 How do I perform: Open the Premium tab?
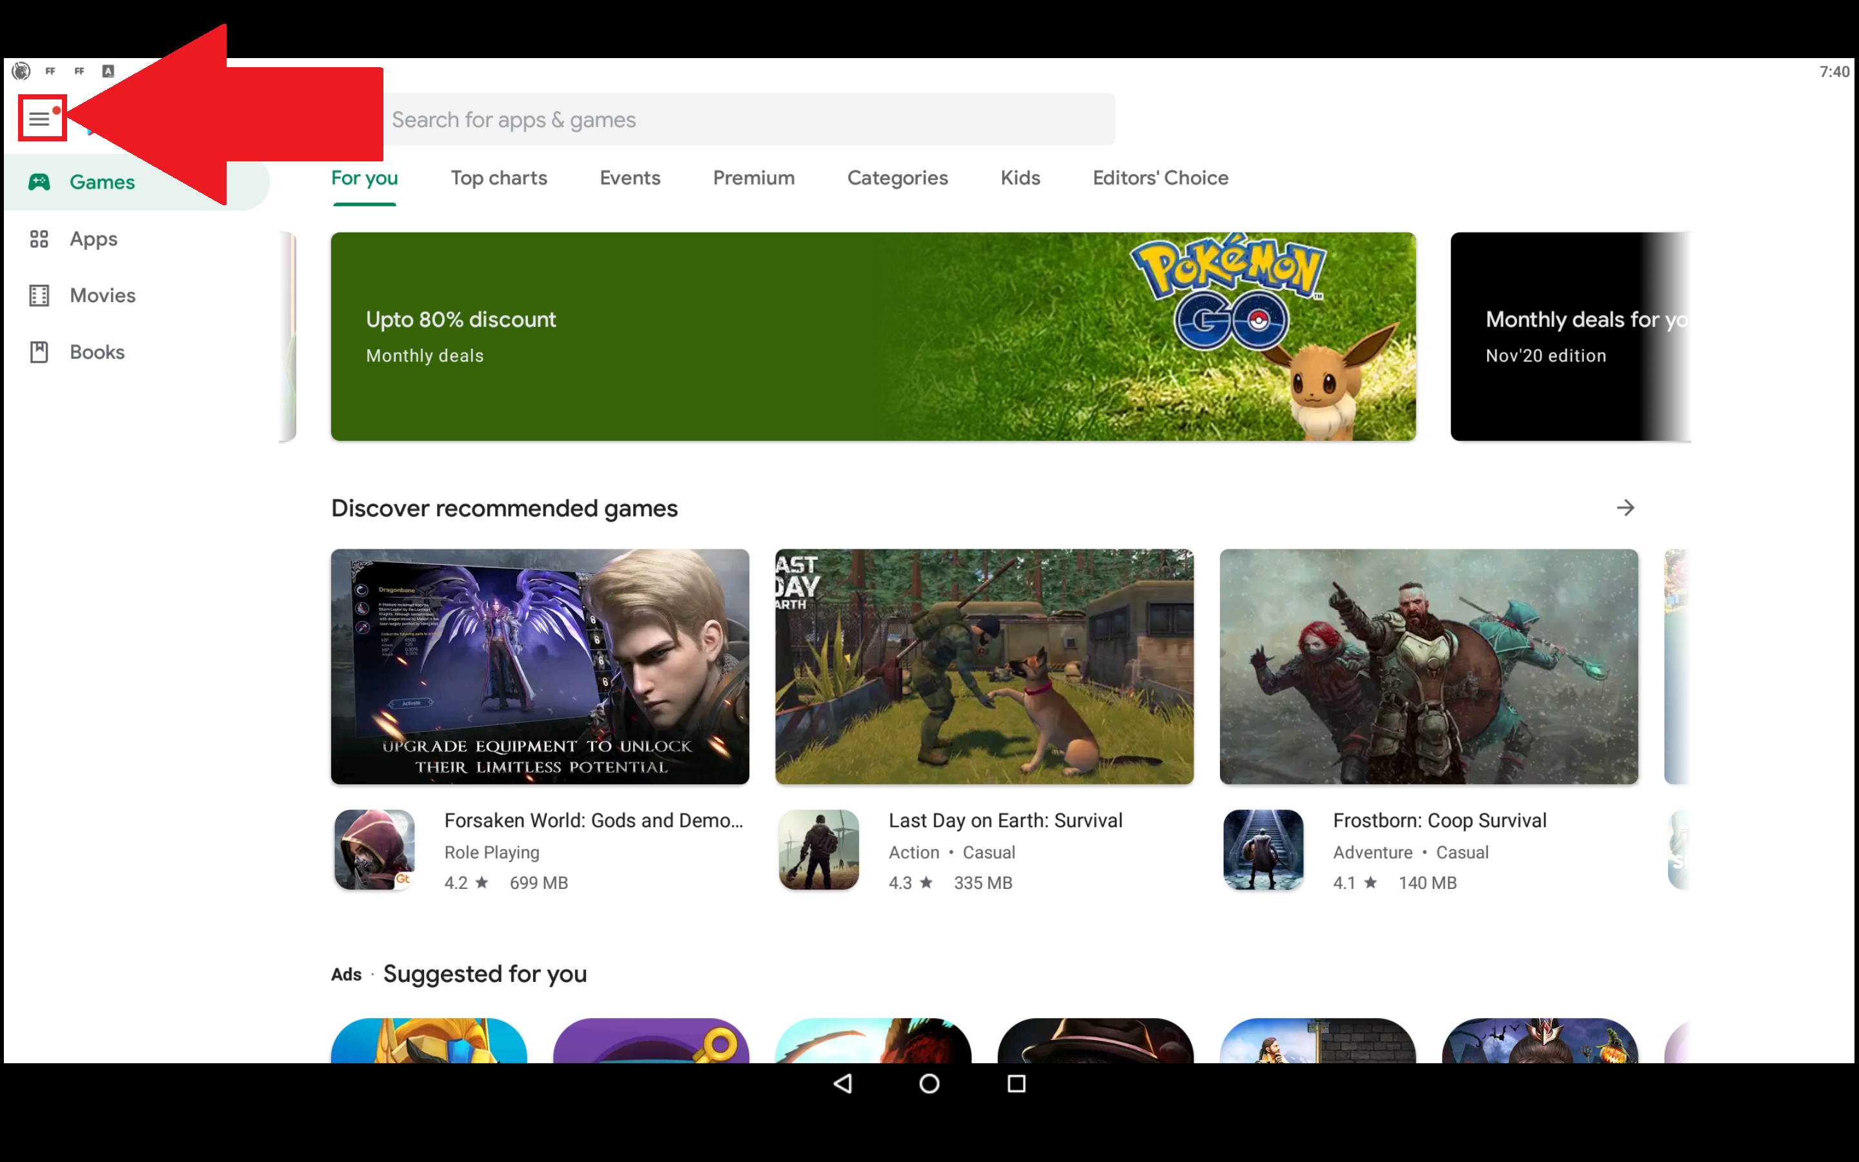click(x=753, y=178)
